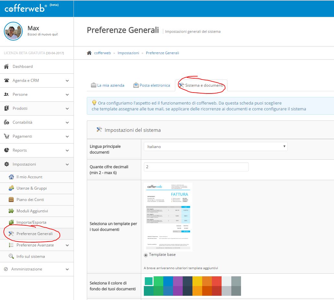The height and width of the screenshot is (300, 334).
Task: Click the Preferenze Generali breadcrumb link
Action: coord(162,53)
